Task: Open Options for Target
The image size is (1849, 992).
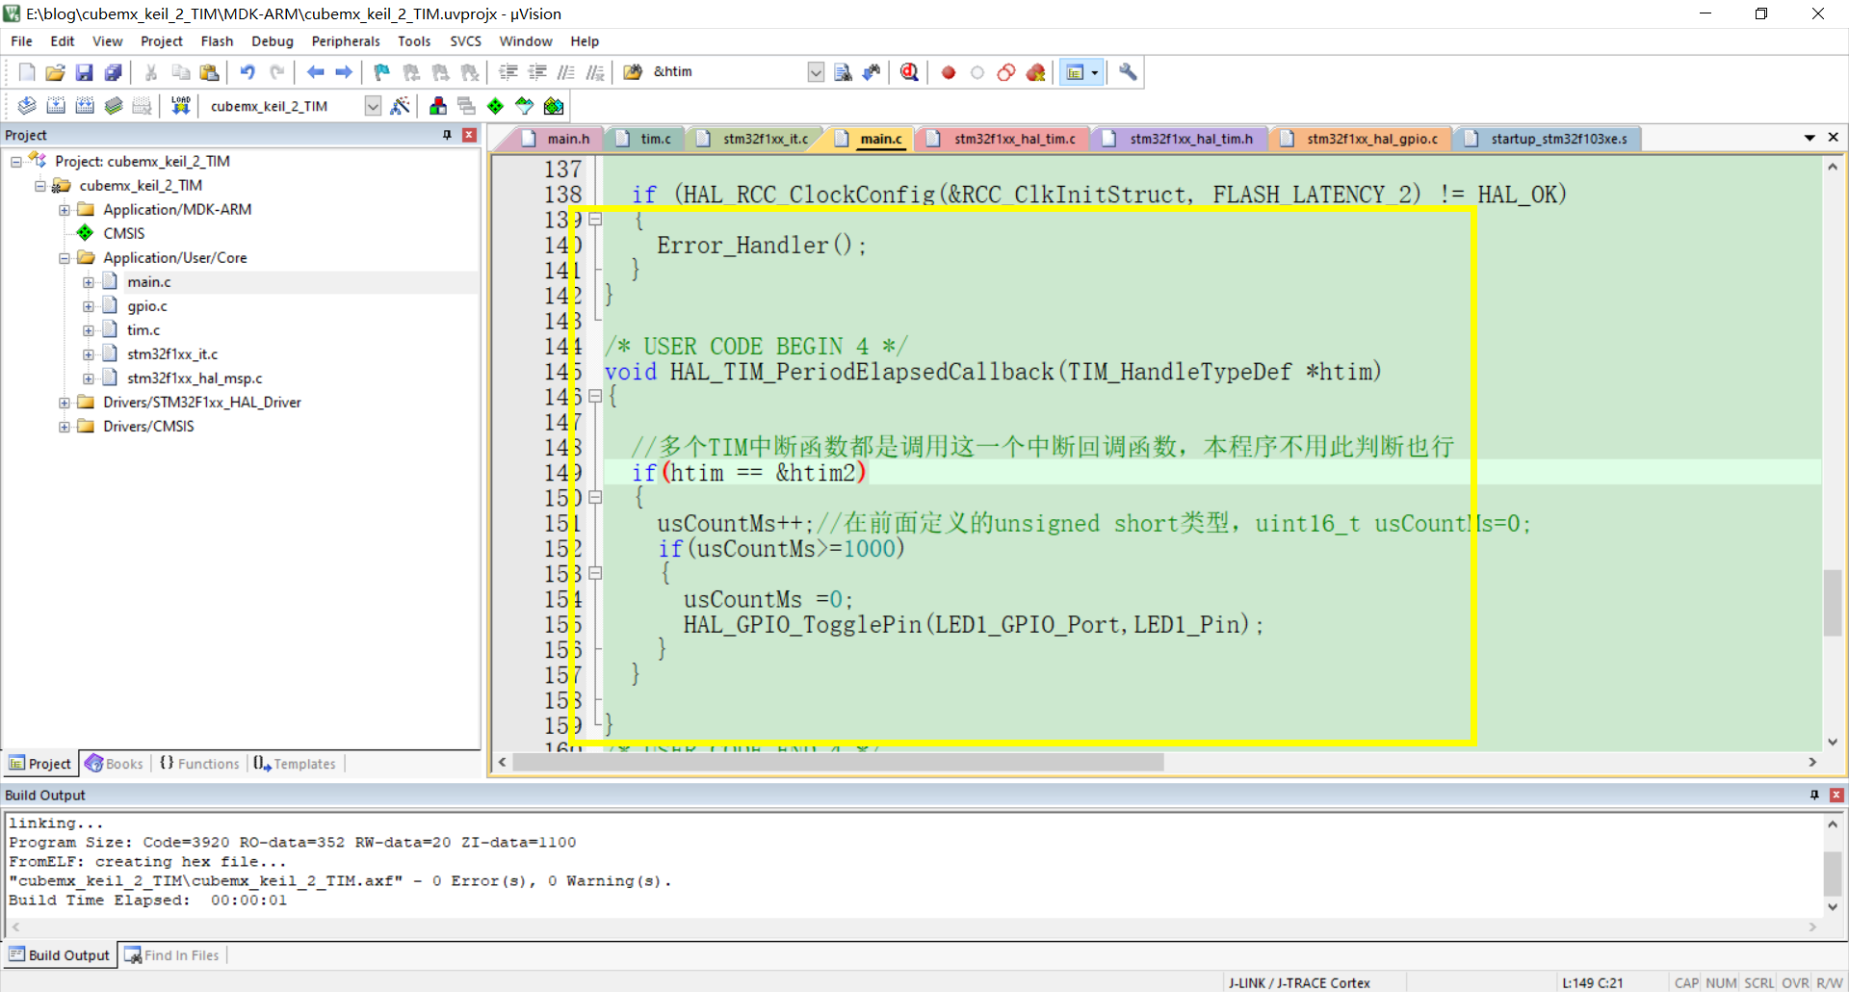Action: tap(401, 106)
